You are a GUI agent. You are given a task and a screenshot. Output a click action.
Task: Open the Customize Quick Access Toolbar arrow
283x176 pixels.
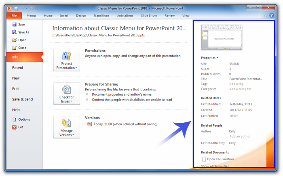(37, 8)
